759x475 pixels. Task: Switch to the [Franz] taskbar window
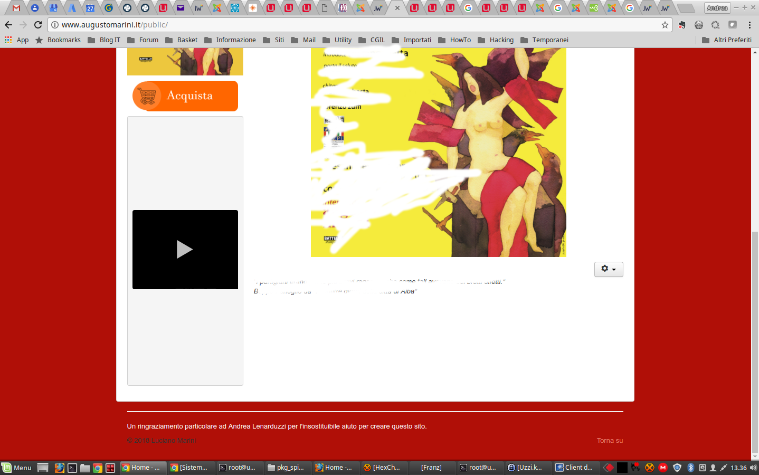pyautogui.click(x=431, y=468)
